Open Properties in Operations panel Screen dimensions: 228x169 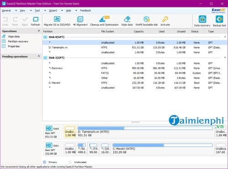point(14,46)
